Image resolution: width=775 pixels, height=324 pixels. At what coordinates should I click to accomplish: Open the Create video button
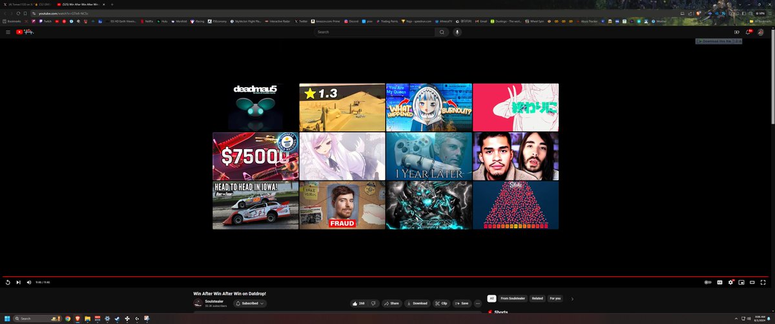click(737, 32)
